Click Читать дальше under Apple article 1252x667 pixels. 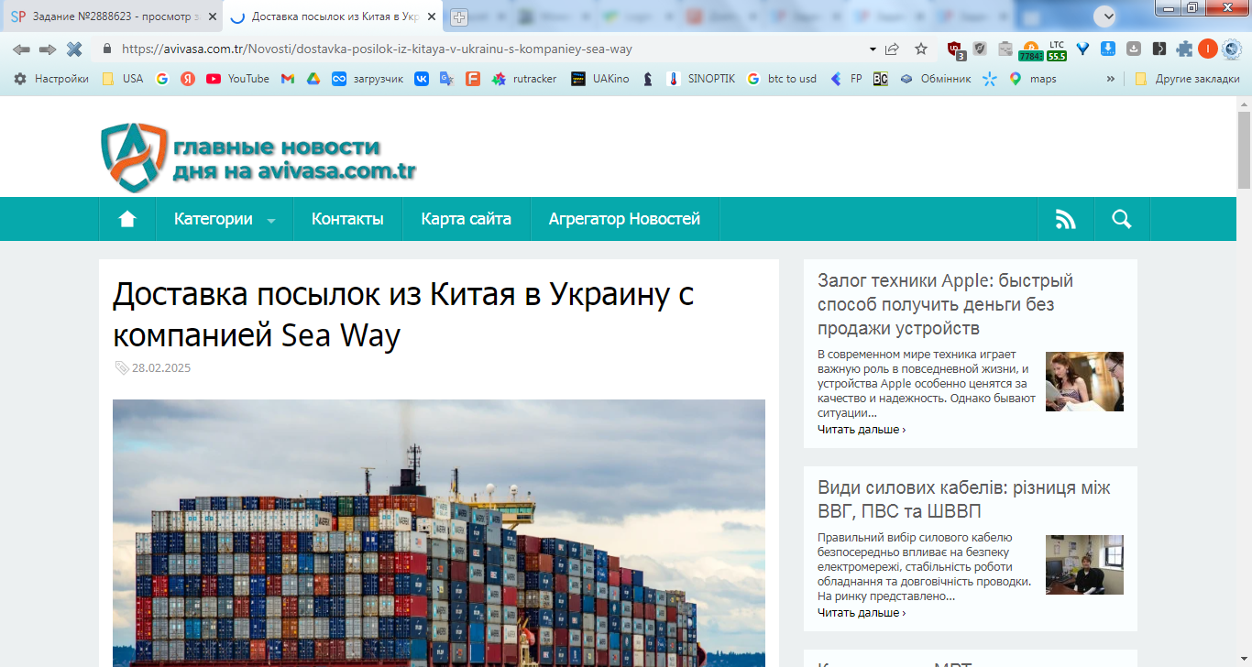pyautogui.click(x=862, y=429)
